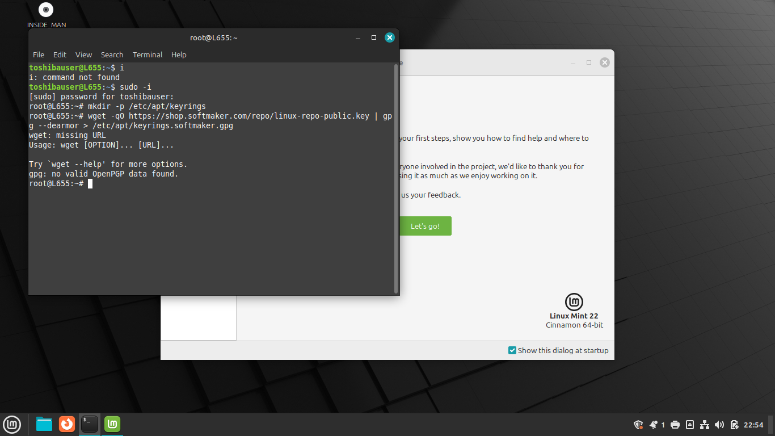Viewport: 775px width, 436px height.
Task: Show notifications via the bell icon
Action: (x=654, y=425)
